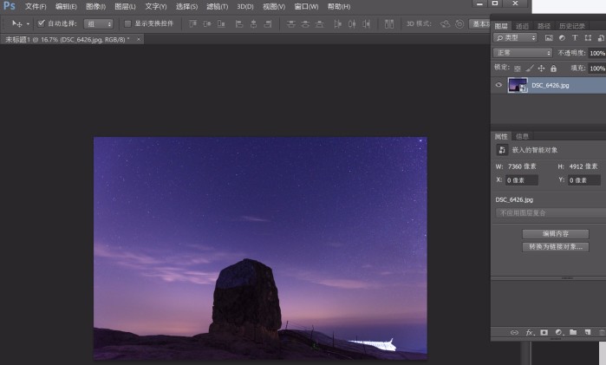606x365 pixels.
Task: Open the 视图(V) menu
Action: [x=274, y=7]
